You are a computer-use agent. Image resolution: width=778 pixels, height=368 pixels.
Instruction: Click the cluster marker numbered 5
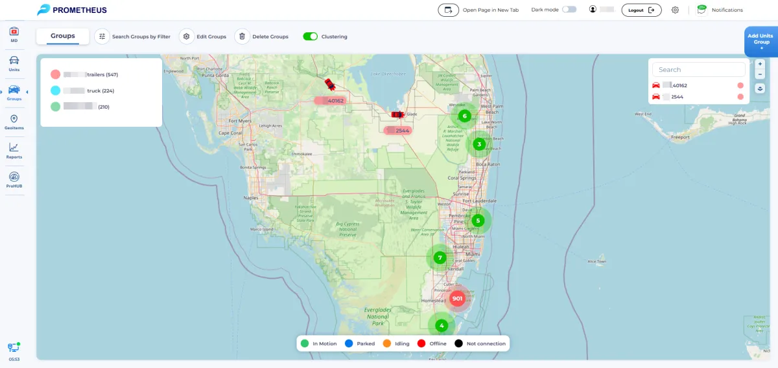click(478, 221)
